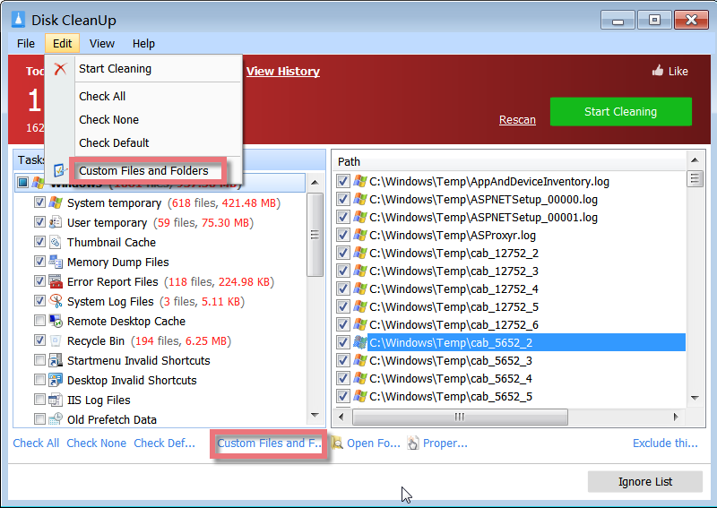Select row C:\Windows\Temp\cab_12752_4

(454, 289)
